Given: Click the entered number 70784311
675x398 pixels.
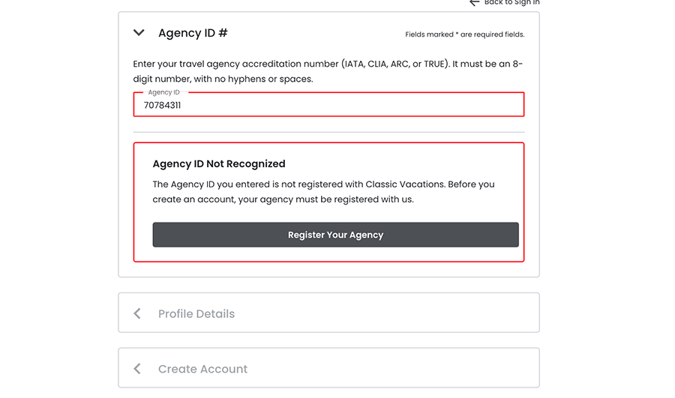Looking at the screenshot, I should tap(162, 106).
